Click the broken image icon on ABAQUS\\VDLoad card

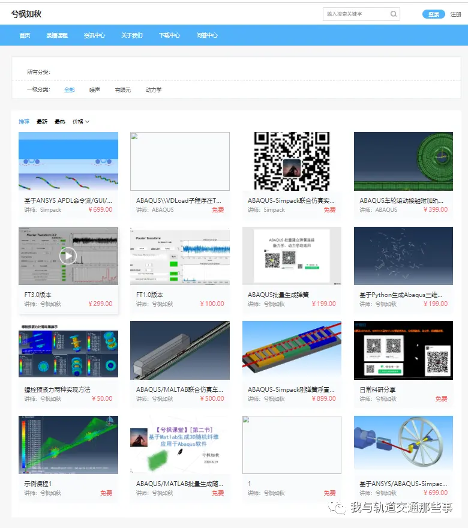(134, 136)
